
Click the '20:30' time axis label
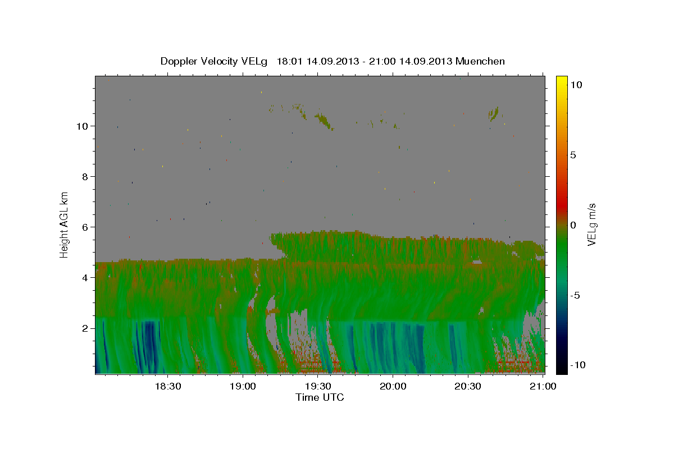pos(468,386)
